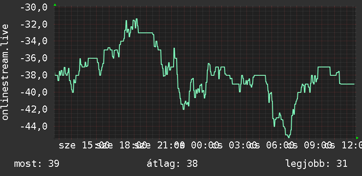Click the 'legjobb: 31' best value text
362x176 pixels.
[x=316, y=164]
